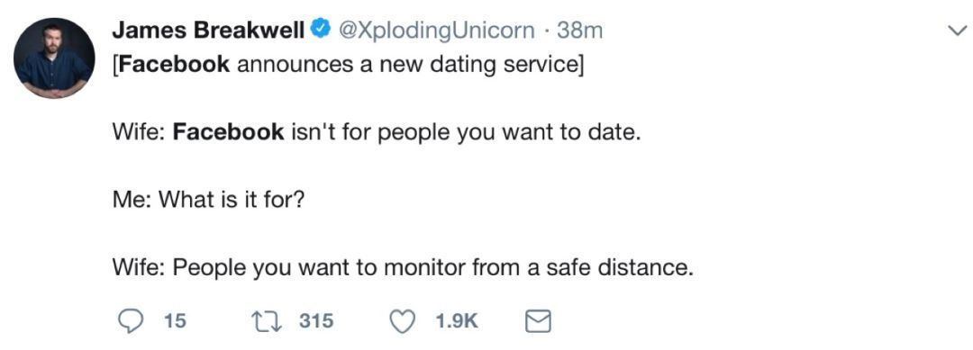Open the tweet permalink via 38m timestamp
Image resolution: width=973 pixels, height=350 pixels.
(579, 31)
